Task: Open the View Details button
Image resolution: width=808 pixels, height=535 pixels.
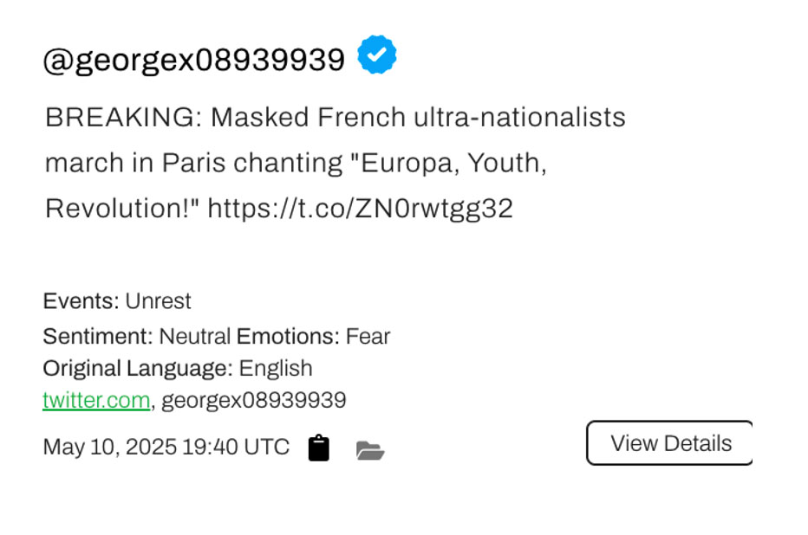Action: tap(669, 443)
